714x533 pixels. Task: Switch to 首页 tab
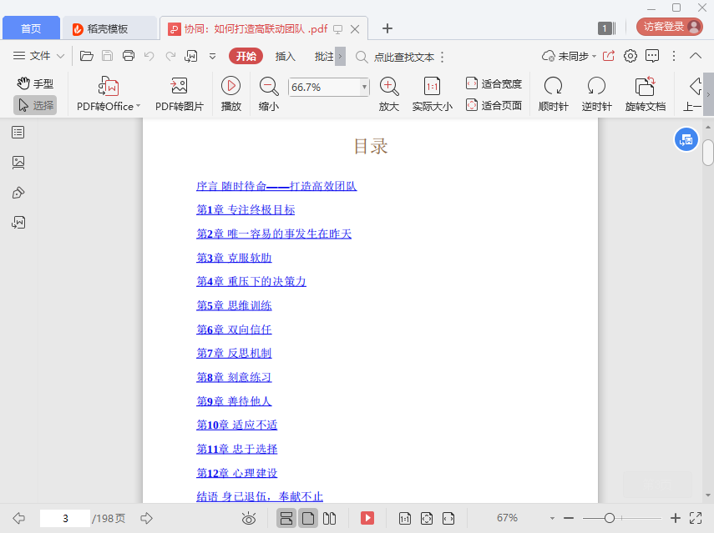coord(31,28)
